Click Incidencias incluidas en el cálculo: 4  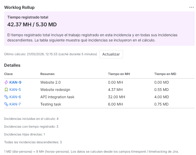coord(31,119)
